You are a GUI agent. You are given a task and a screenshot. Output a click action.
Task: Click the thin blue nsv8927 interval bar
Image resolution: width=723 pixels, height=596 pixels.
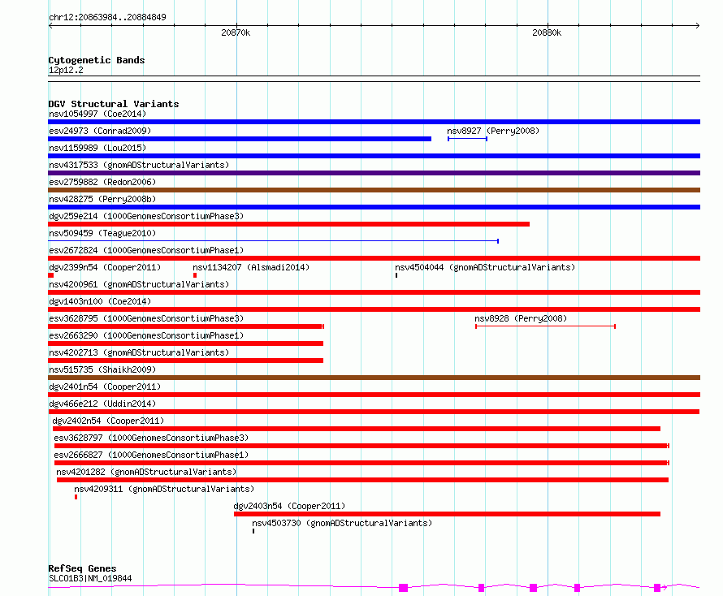tap(468, 139)
